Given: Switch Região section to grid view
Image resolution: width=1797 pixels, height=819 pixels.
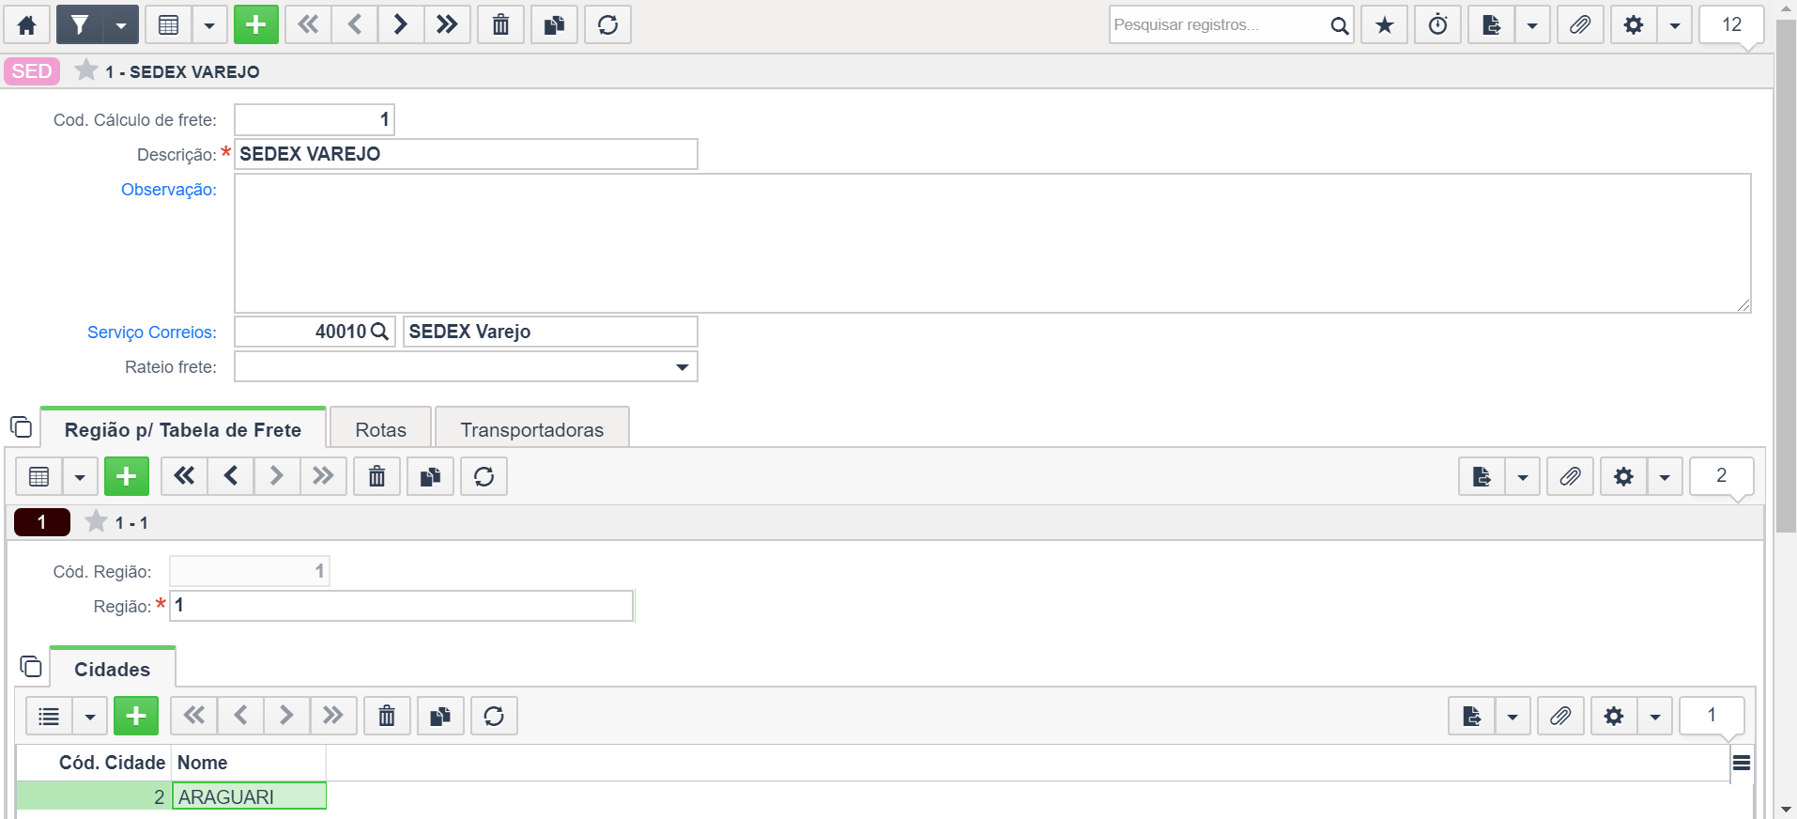Looking at the screenshot, I should pos(39,476).
